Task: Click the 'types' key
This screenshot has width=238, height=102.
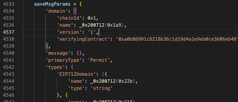Action: coord(55,67)
